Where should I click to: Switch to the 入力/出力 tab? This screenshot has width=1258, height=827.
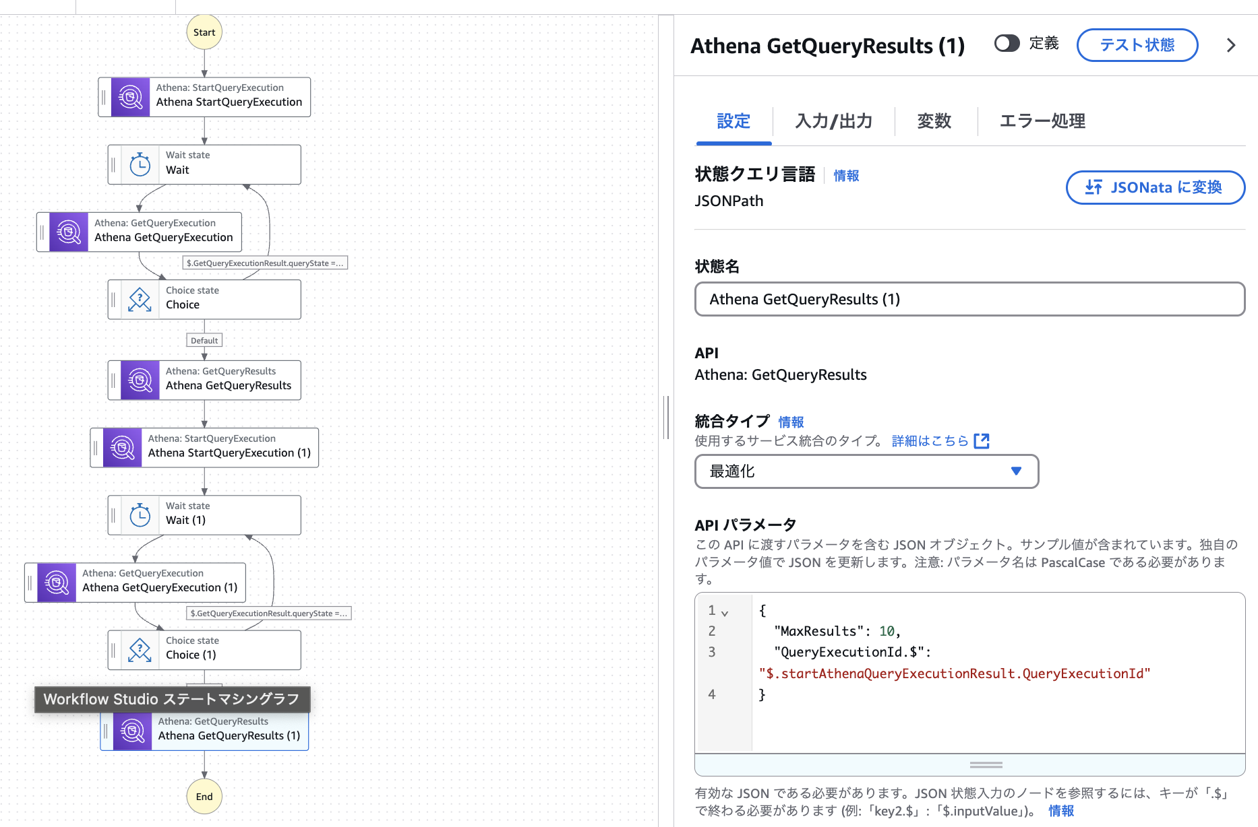pos(834,121)
